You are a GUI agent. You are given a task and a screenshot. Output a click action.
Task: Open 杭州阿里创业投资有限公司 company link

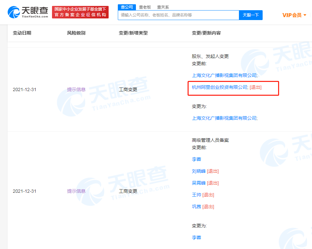(220, 87)
